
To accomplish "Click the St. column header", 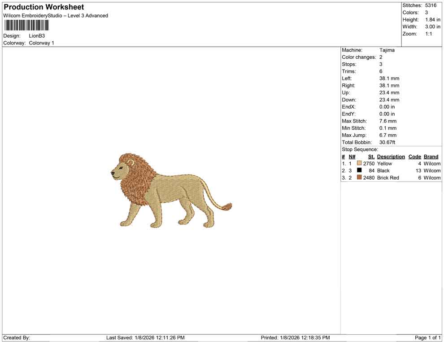I will pos(371,156).
